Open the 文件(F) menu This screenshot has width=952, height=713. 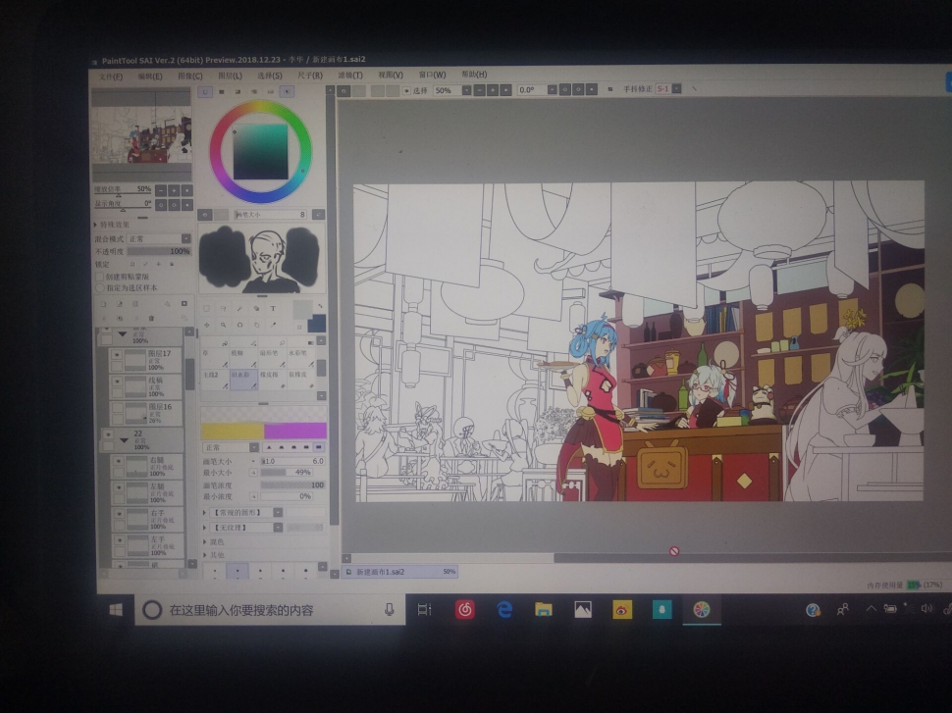tap(111, 76)
